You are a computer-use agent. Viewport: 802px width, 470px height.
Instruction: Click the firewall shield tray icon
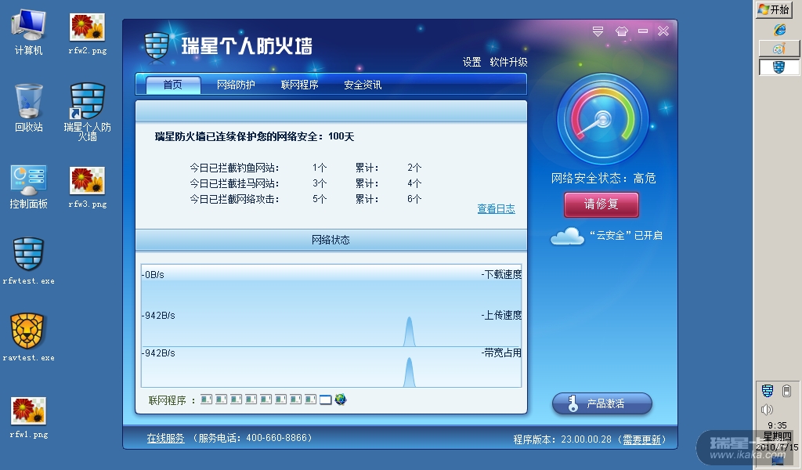tap(768, 391)
